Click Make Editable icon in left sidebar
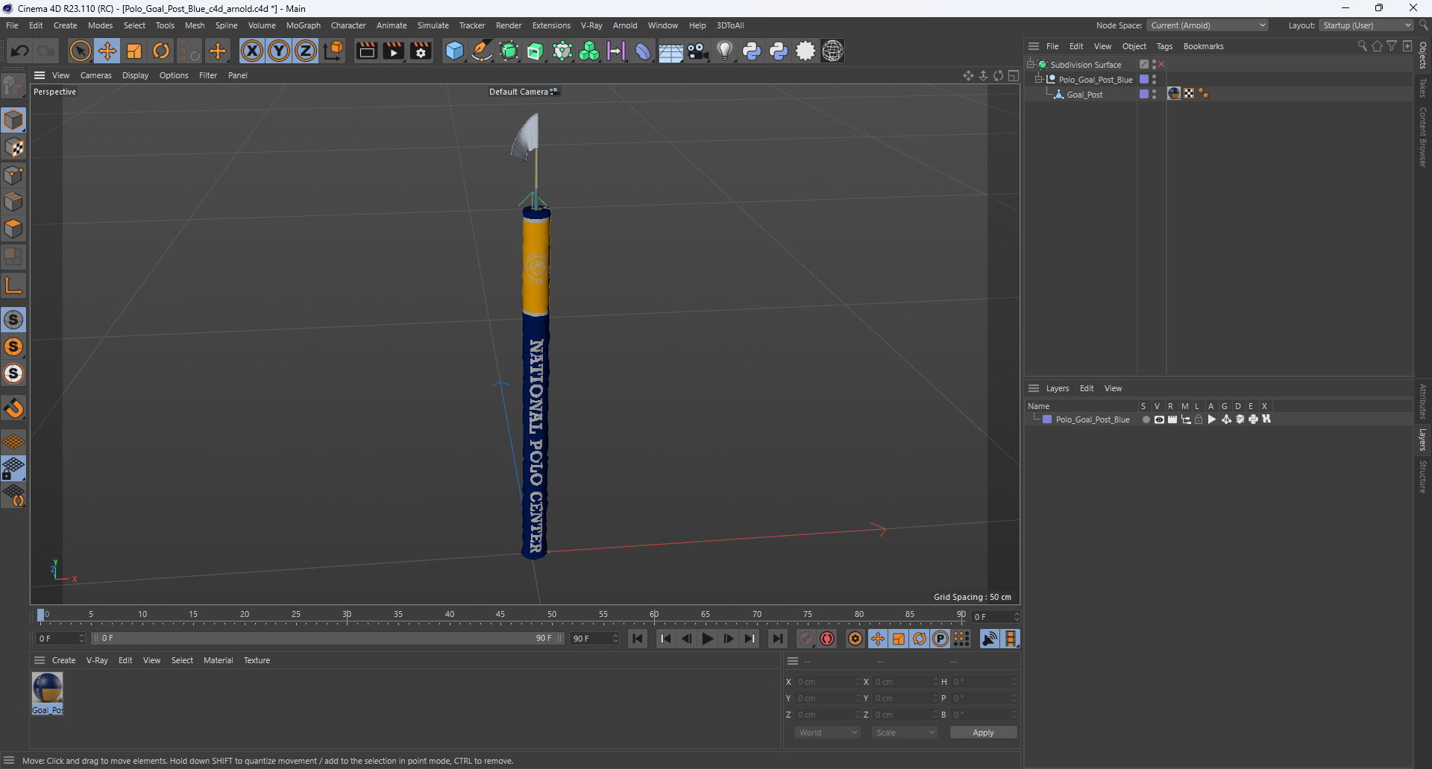 click(13, 86)
